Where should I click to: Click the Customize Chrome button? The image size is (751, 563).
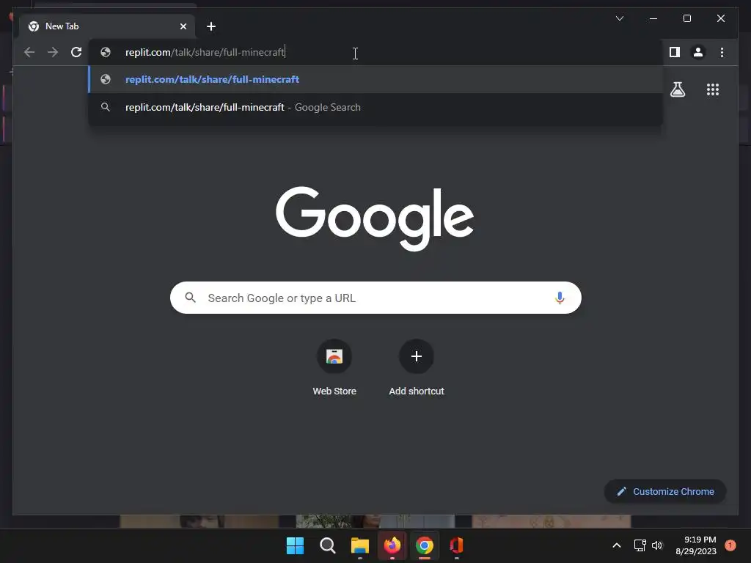coord(665,492)
